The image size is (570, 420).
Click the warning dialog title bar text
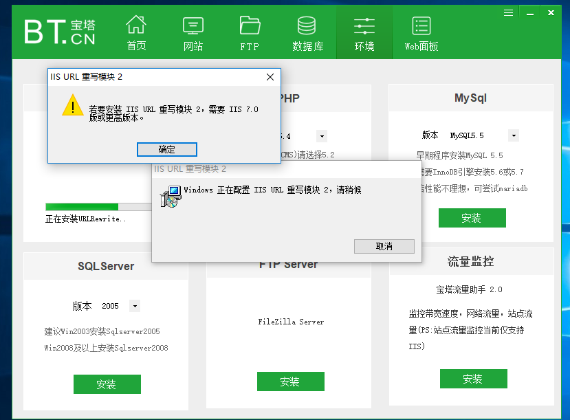pyautogui.click(x=86, y=77)
